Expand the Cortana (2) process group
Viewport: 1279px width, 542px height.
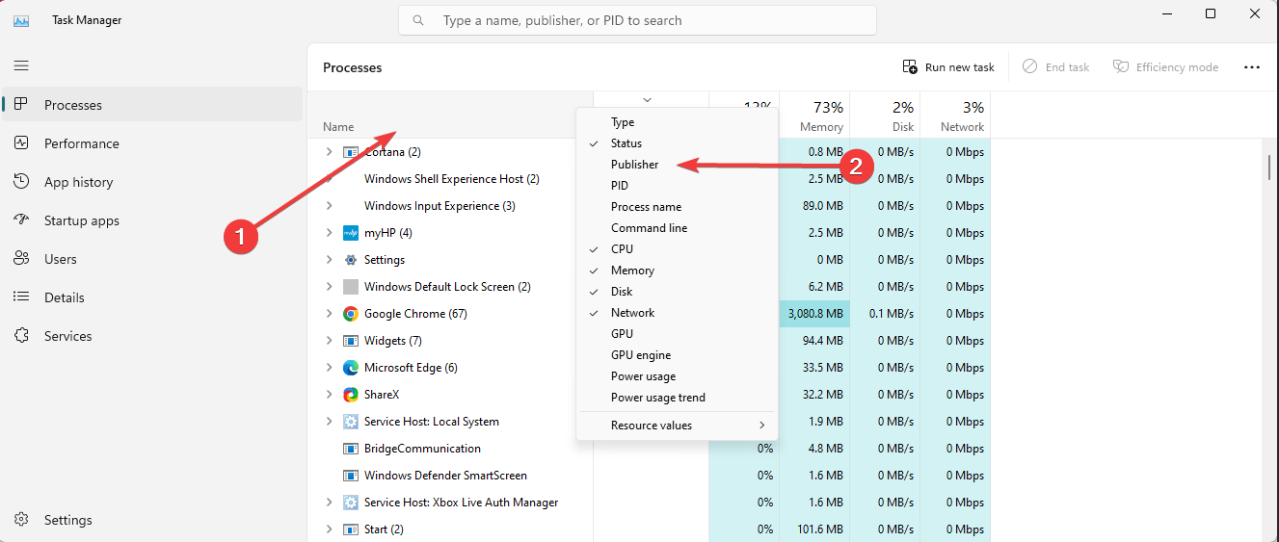329,152
